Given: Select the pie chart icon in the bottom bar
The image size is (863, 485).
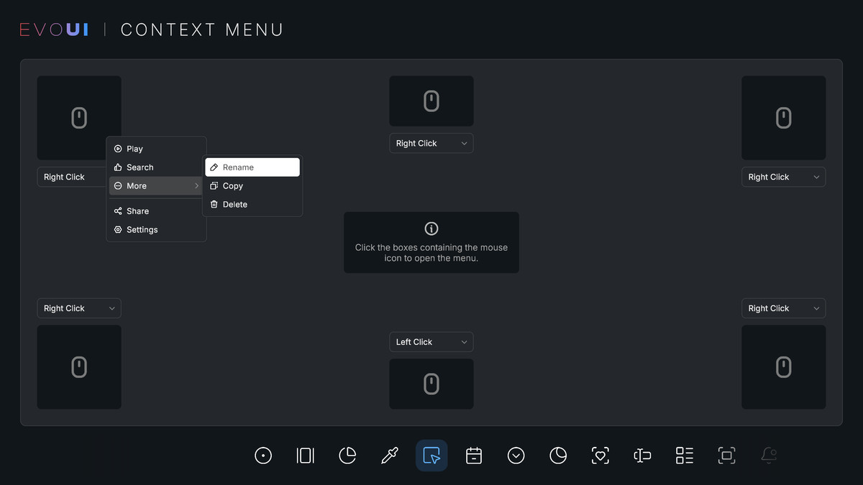Looking at the screenshot, I should (347, 455).
